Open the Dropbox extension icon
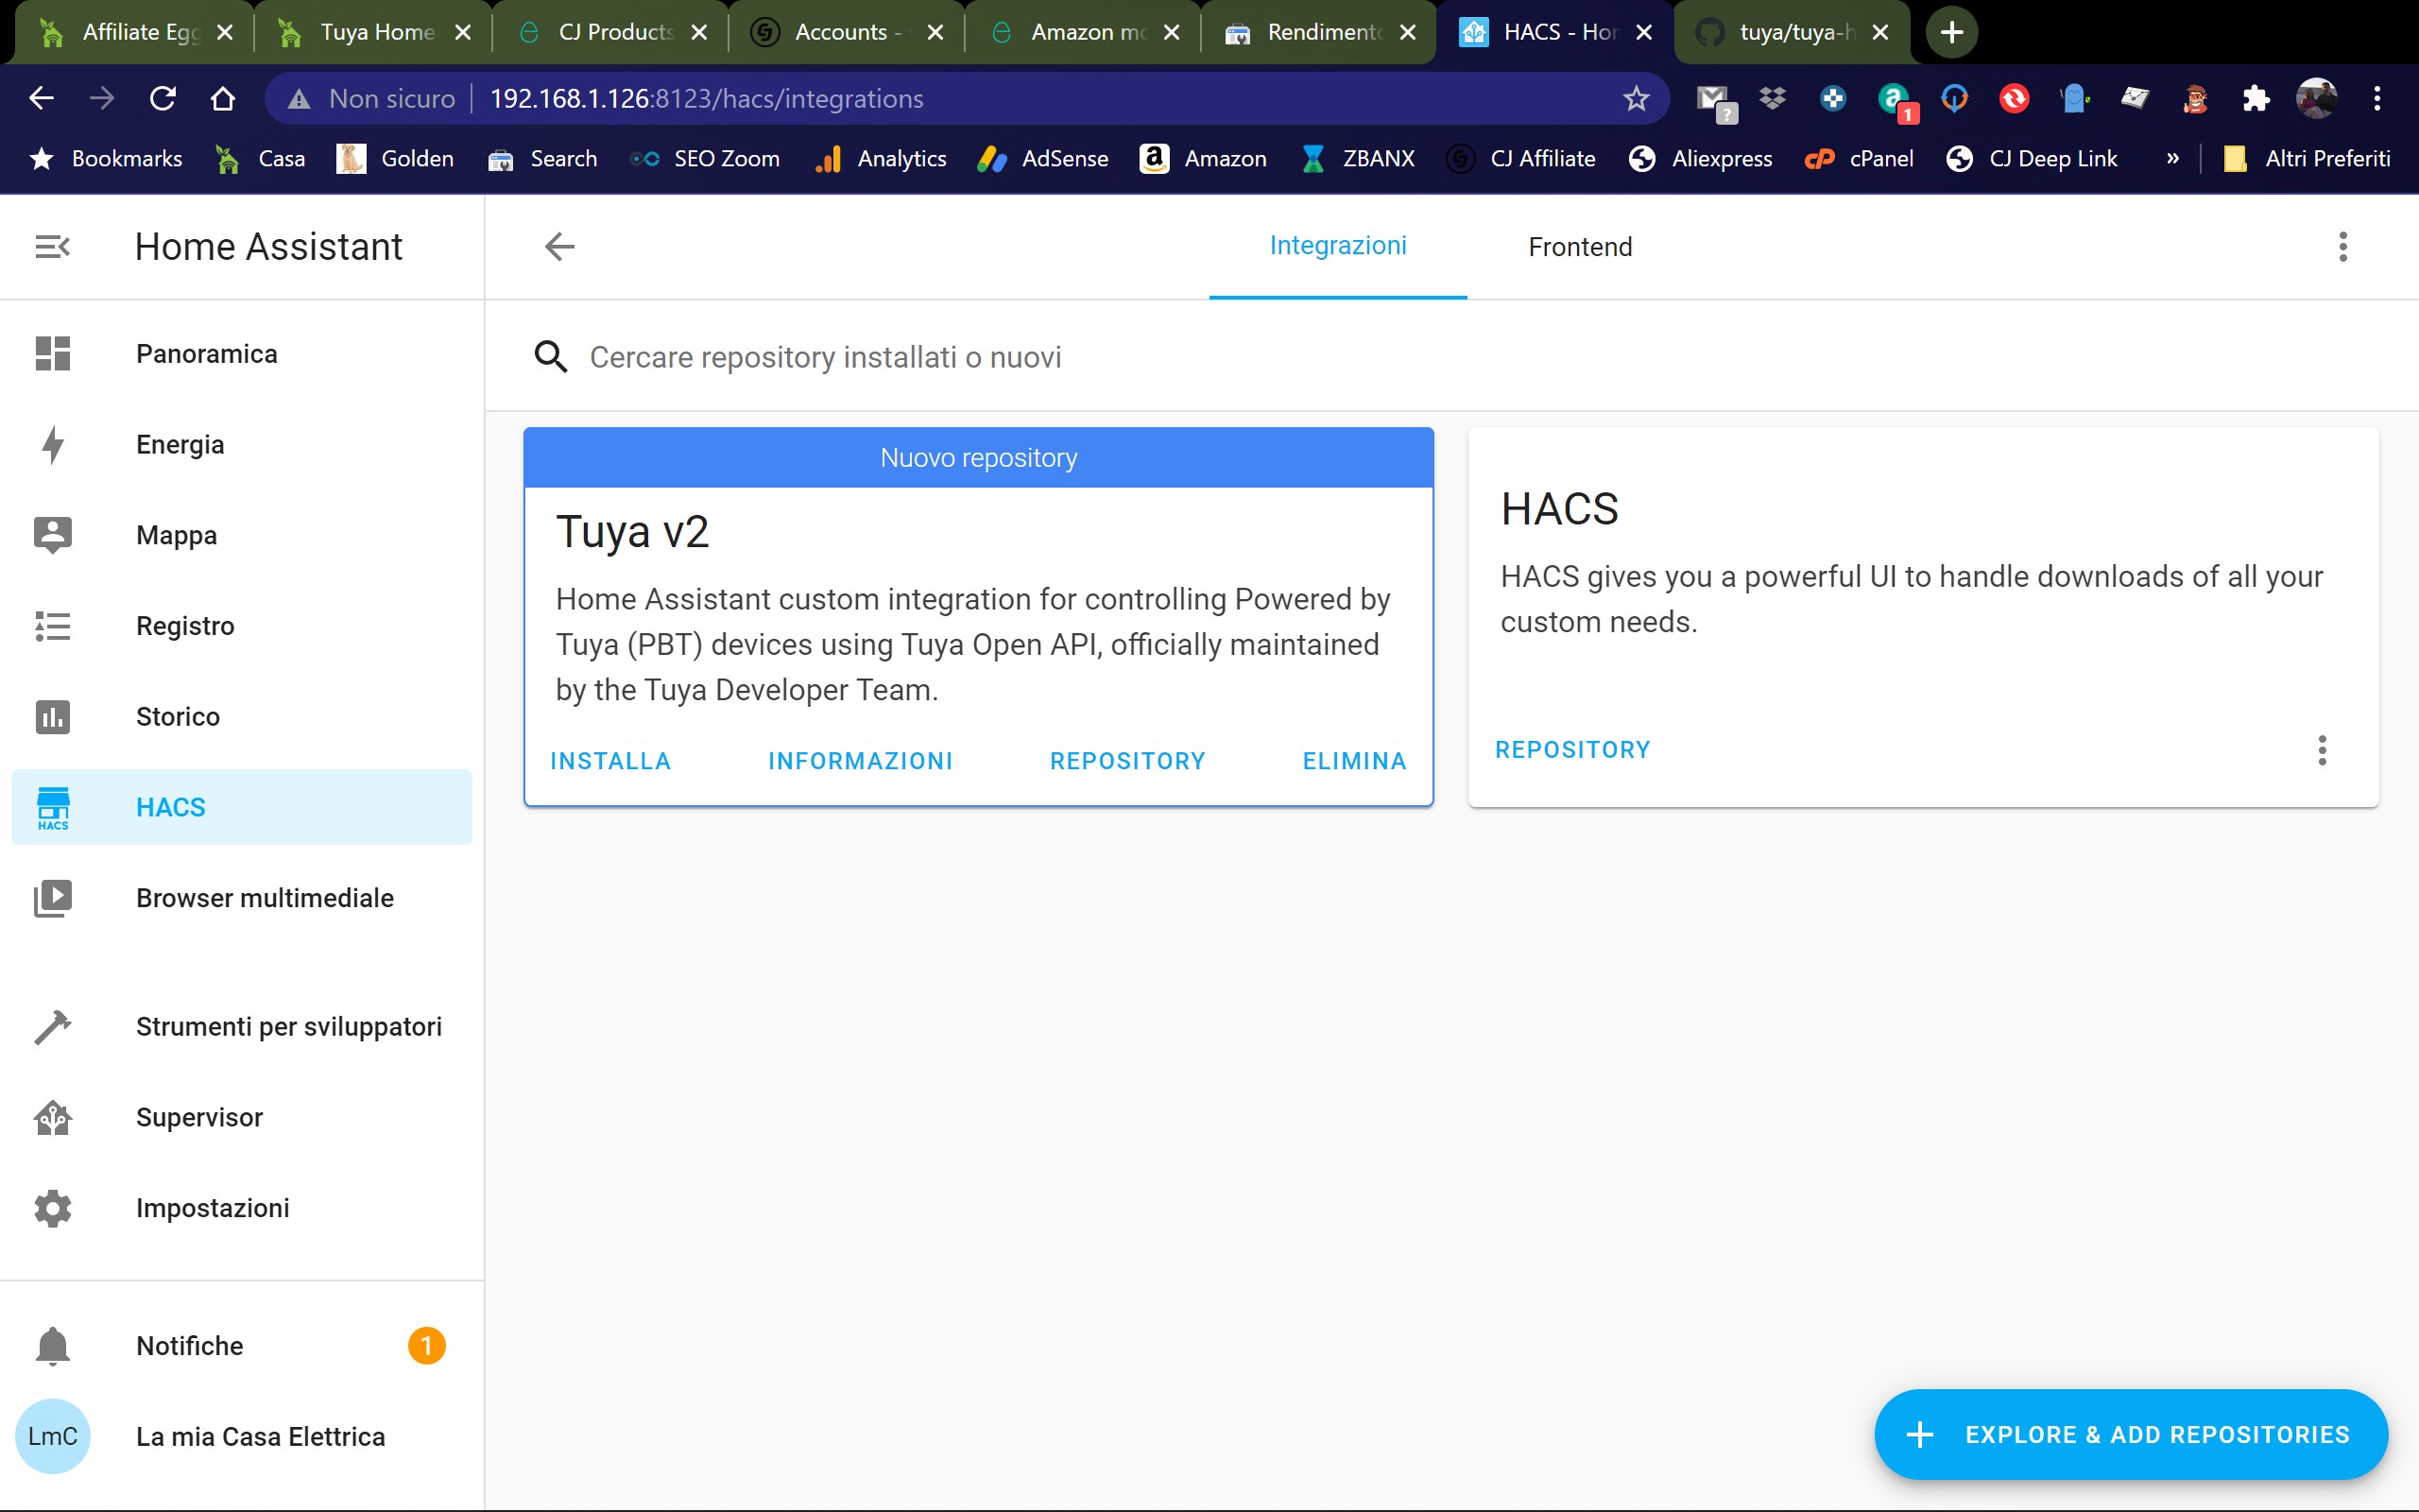The width and height of the screenshot is (2419, 1512). tap(1773, 98)
